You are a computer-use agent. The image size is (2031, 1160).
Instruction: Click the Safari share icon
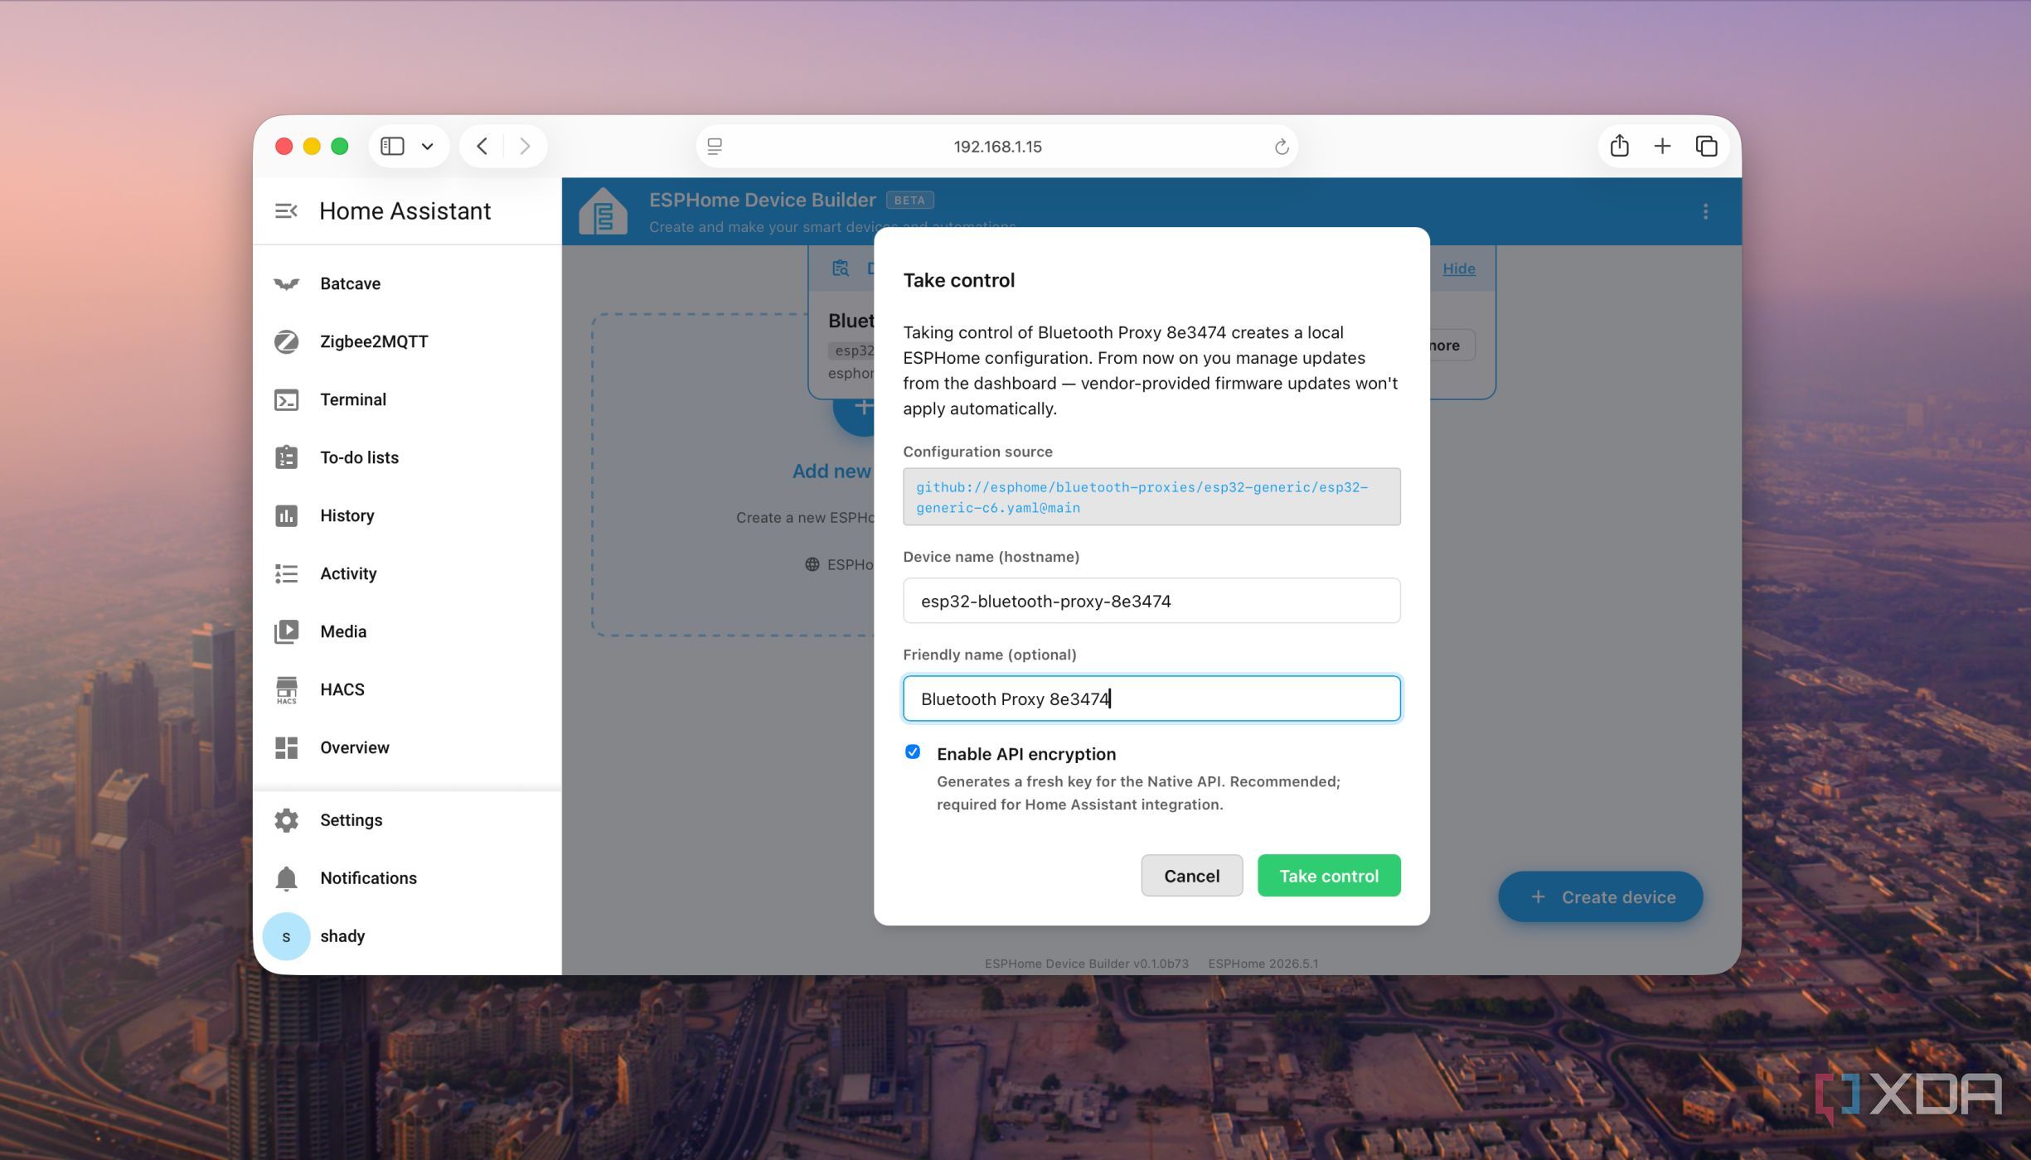[x=1619, y=146]
